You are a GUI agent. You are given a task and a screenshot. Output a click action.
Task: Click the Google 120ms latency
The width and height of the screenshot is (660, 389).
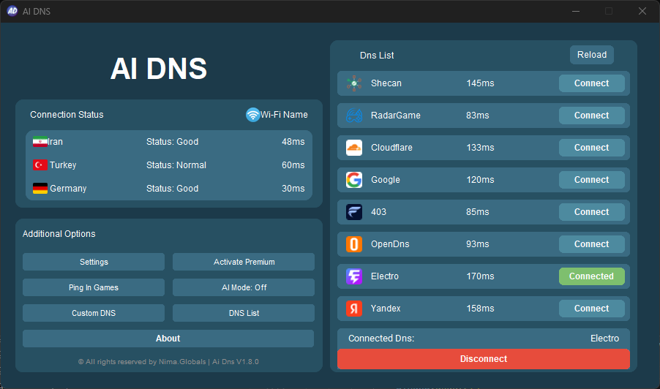point(480,180)
